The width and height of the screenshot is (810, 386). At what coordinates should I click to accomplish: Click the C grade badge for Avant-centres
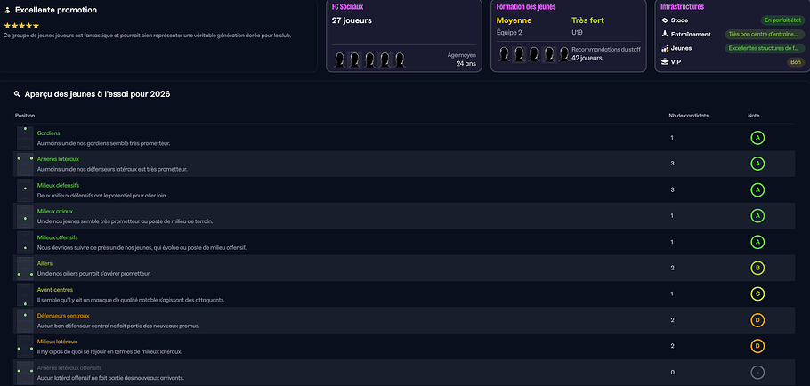point(757,294)
